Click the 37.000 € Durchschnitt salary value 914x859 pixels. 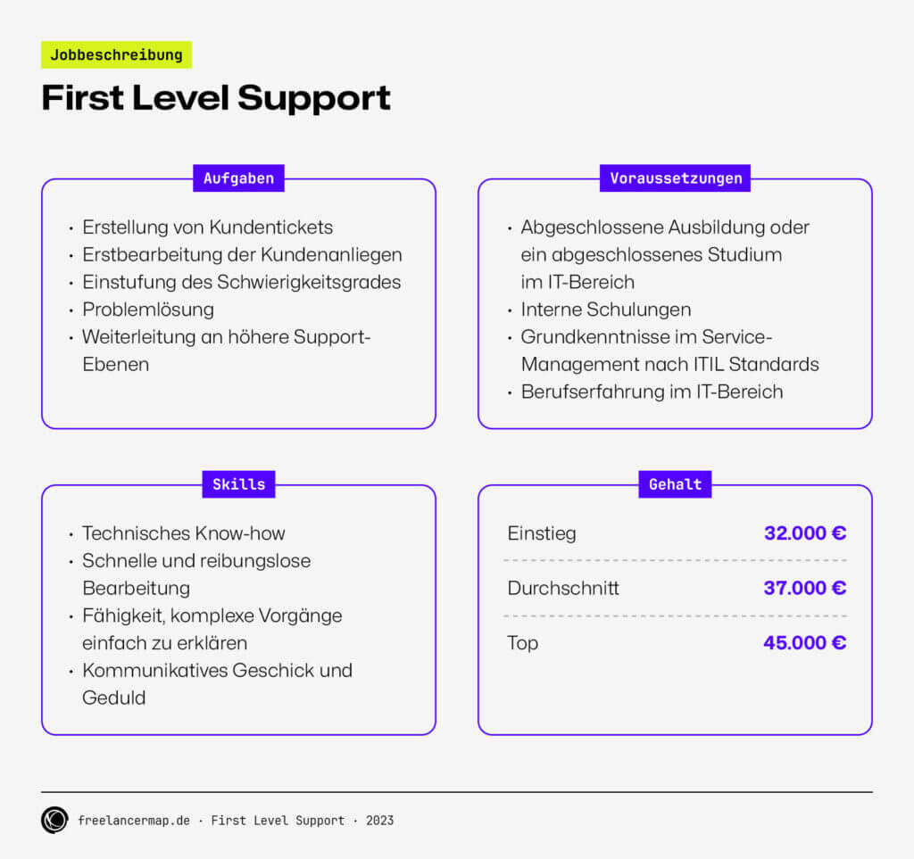(x=804, y=588)
